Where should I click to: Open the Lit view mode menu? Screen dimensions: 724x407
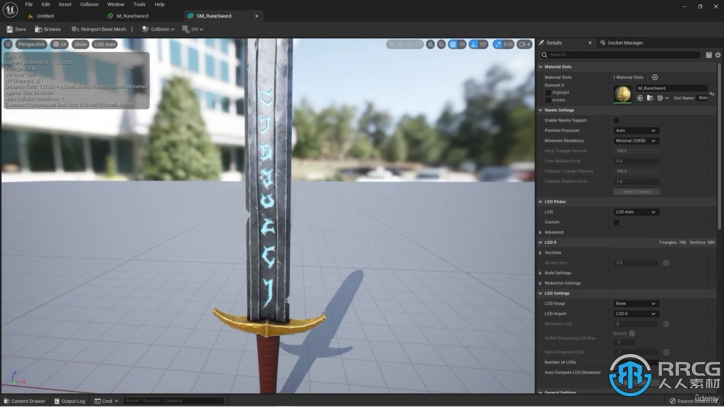[59, 44]
